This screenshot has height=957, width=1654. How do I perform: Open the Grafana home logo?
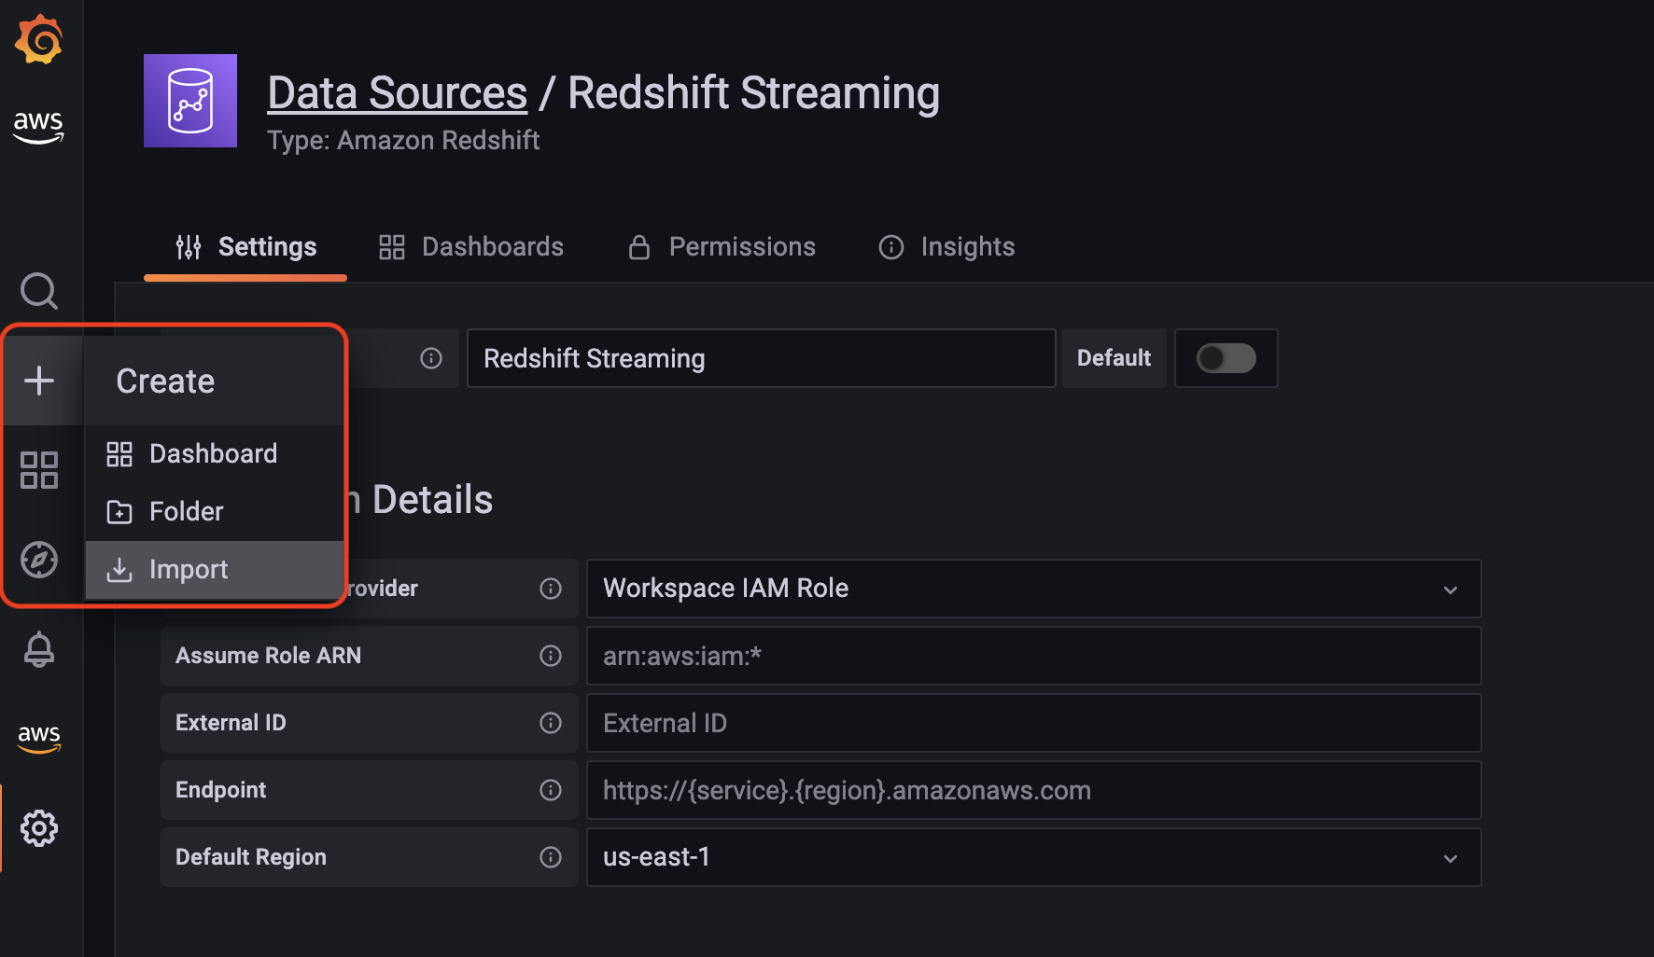click(x=38, y=38)
